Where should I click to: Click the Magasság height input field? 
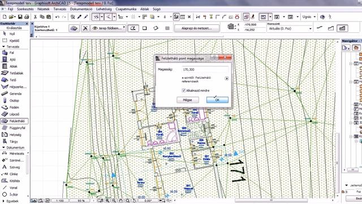[205, 69]
